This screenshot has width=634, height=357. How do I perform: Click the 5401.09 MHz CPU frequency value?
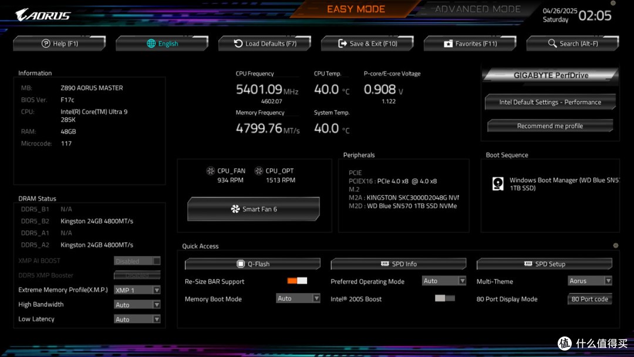tap(267, 89)
